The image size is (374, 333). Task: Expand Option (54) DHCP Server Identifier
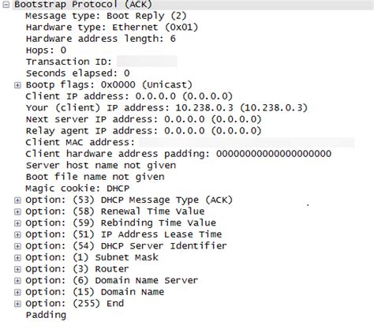[17, 246]
